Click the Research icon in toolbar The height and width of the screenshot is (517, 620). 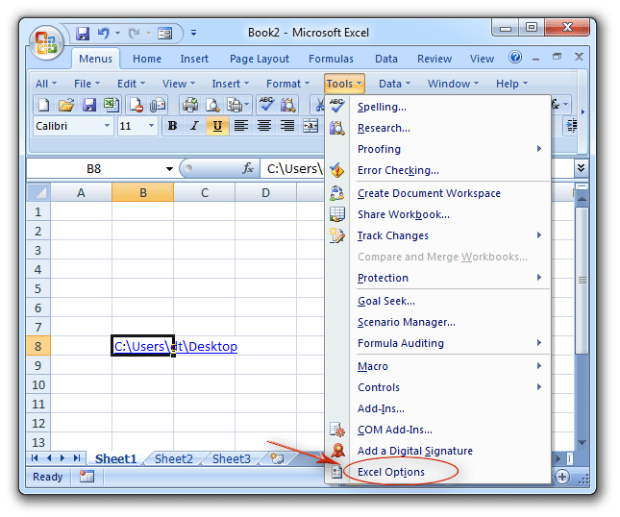pyautogui.click(x=288, y=105)
